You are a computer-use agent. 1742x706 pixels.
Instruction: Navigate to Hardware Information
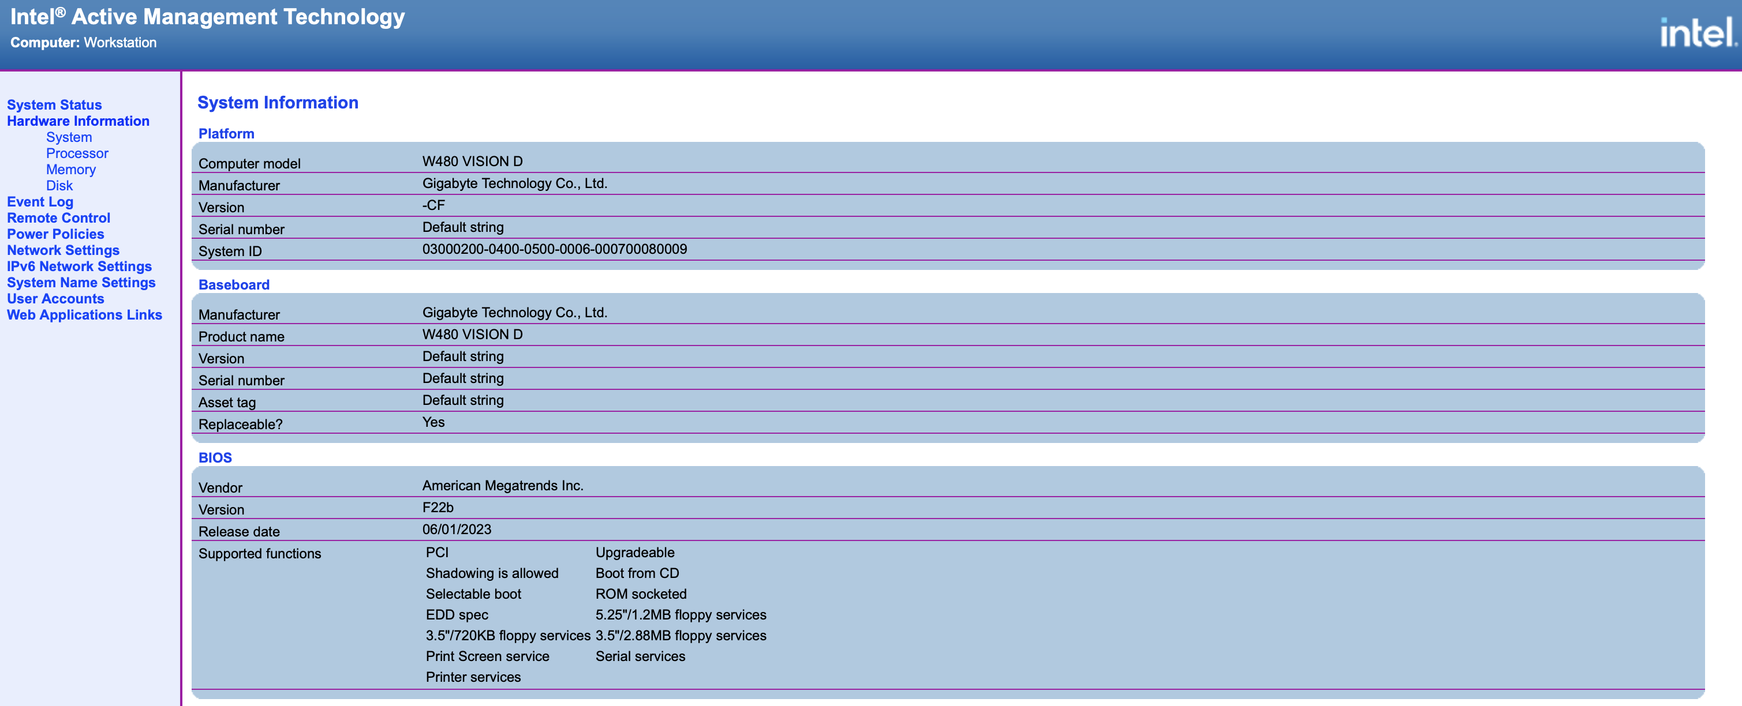(x=78, y=121)
